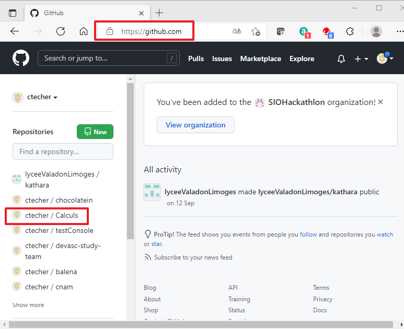The image size is (404, 329).
Task: Click the slash shortcut hint in search box
Action: point(171,58)
